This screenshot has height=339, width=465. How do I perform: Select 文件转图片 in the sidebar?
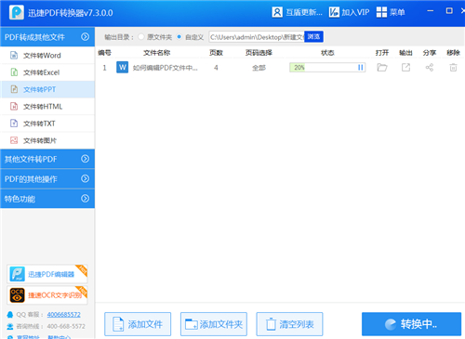coord(47,140)
